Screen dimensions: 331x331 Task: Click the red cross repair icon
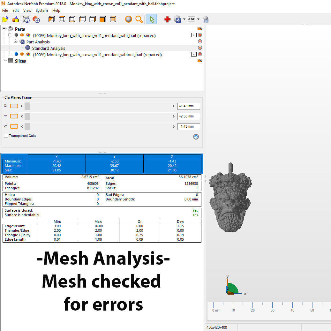(x=167, y=19)
